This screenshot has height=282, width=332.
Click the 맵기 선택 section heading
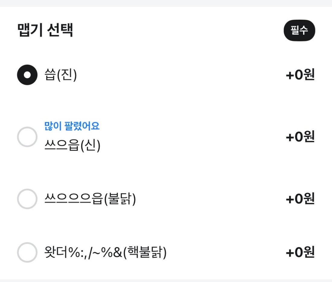pyautogui.click(x=45, y=30)
